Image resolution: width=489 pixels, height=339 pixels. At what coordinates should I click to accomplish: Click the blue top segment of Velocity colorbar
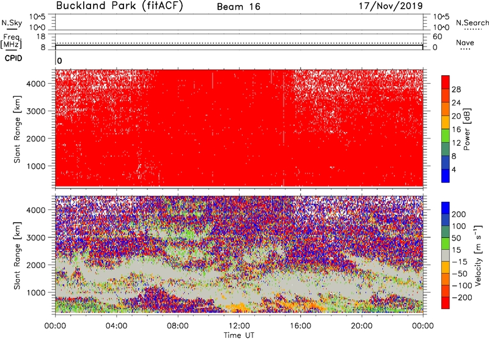coord(446,208)
